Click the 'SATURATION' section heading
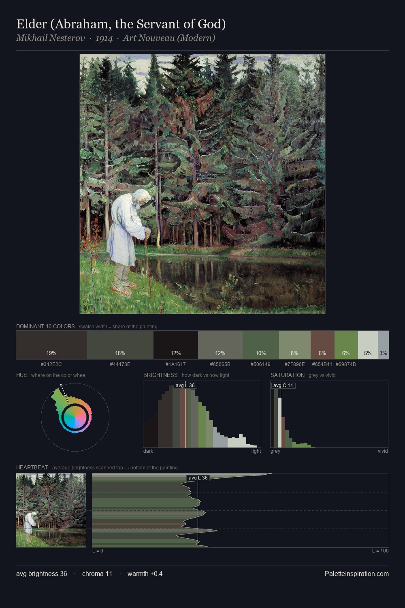The width and height of the screenshot is (405, 608). pyautogui.click(x=288, y=375)
